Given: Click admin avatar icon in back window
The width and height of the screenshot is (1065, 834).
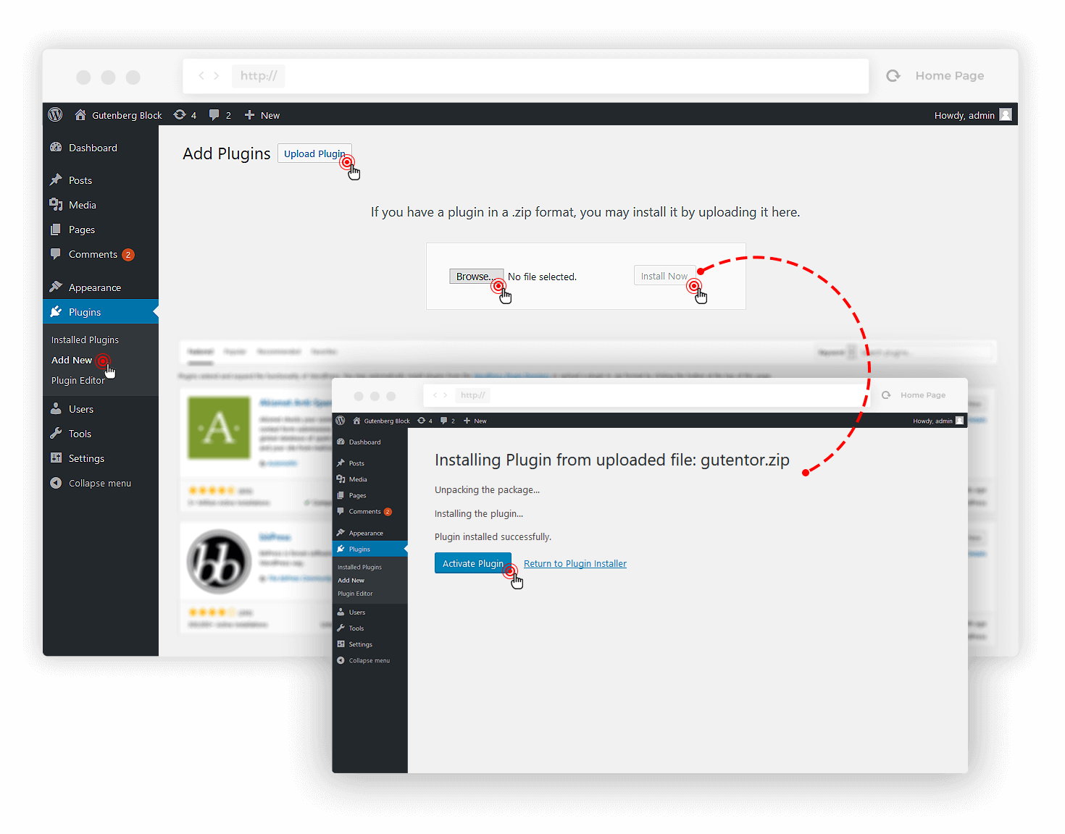Looking at the screenshot, I should pos(1006,114).
